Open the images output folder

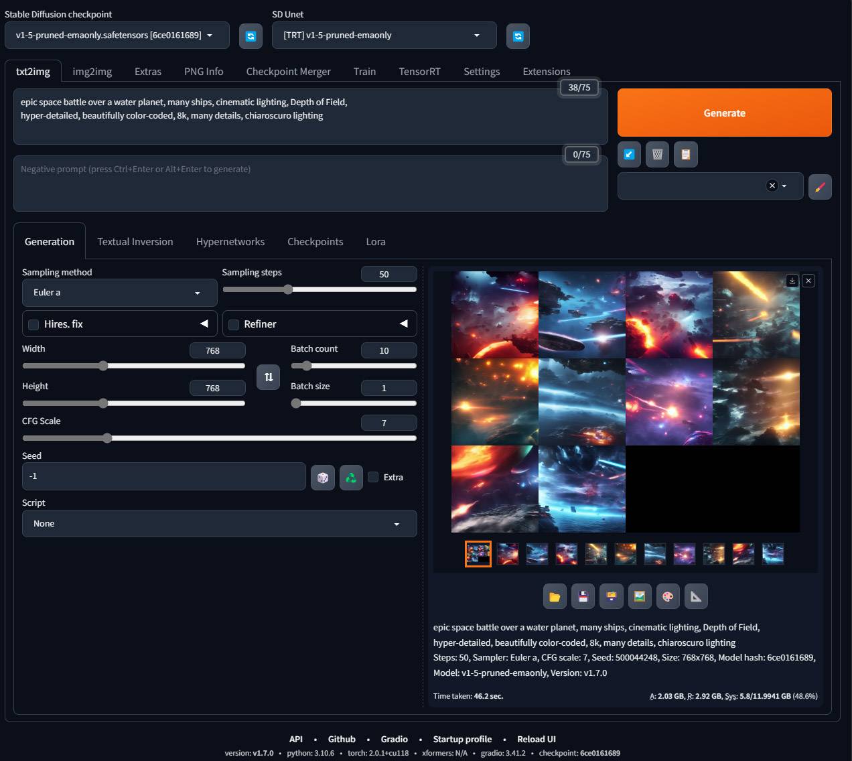(x=555, y=596)
